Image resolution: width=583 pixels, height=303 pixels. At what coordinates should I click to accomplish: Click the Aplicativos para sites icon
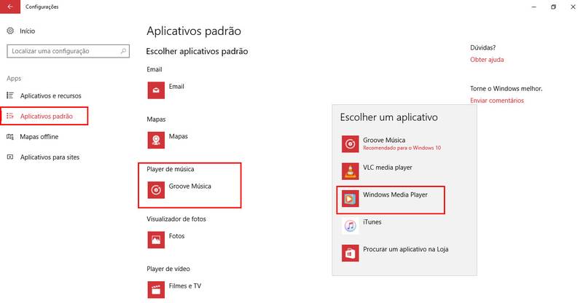[10, 157]
